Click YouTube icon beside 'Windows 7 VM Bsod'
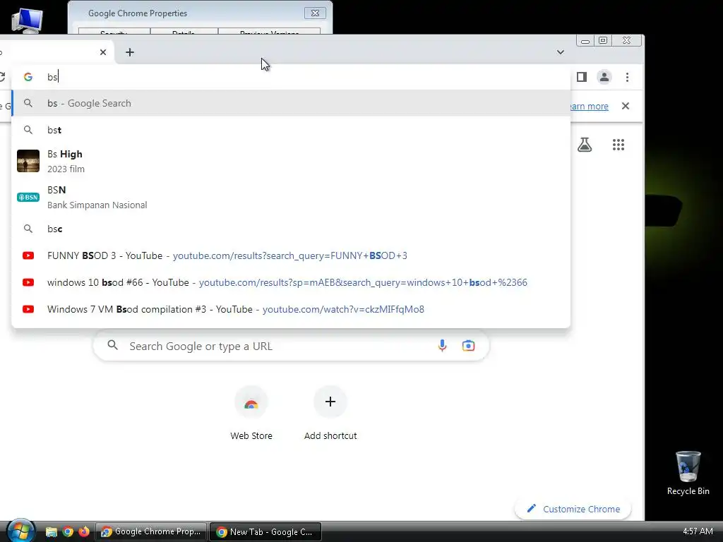 tap(28, 309)
